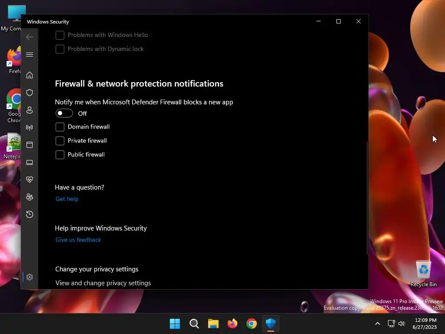Tick Problems with Dynamic lock checkbox
Image resolution: width=445 pixels, height=334 pixels.
60,49
